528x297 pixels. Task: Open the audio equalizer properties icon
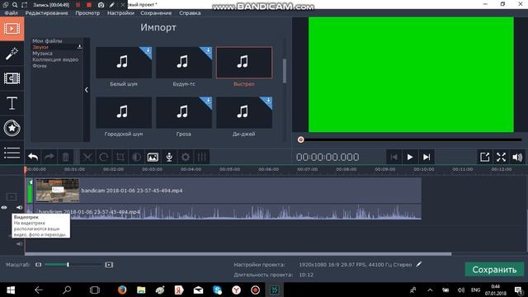[x=201, y=157]
